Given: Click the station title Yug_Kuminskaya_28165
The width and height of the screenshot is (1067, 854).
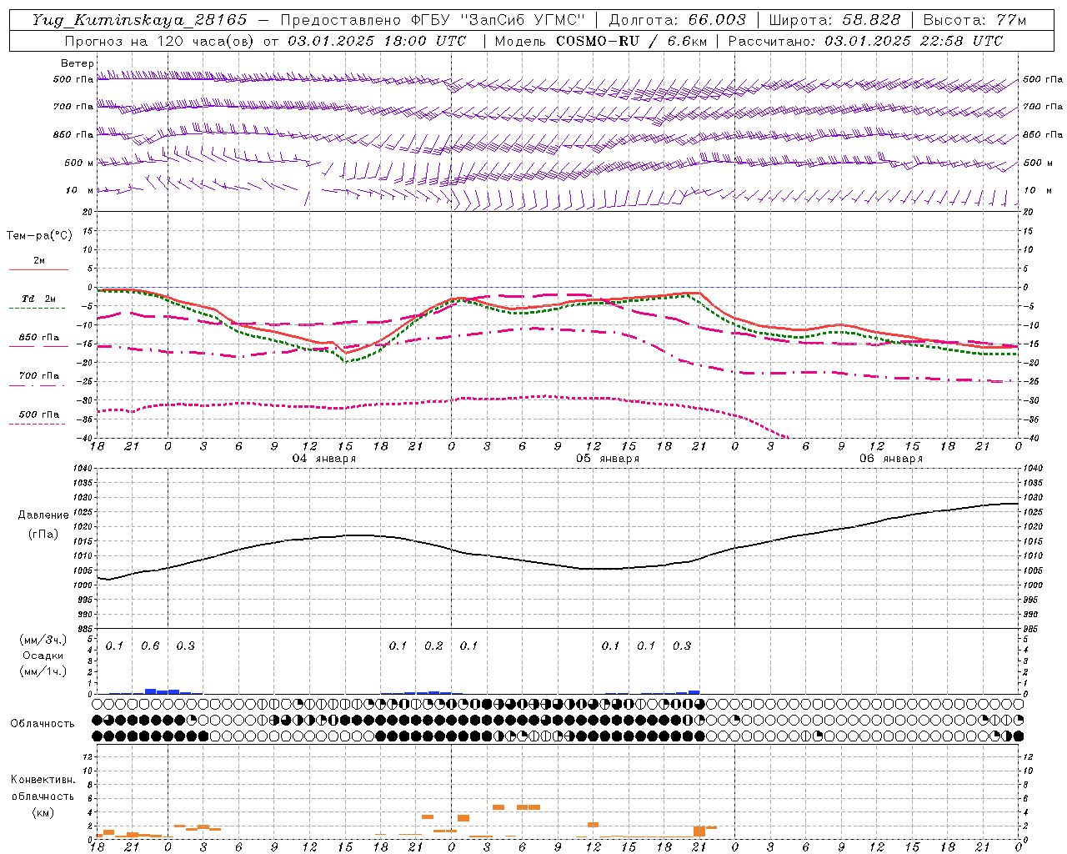Looking at the screenshot, I should 140,20.
